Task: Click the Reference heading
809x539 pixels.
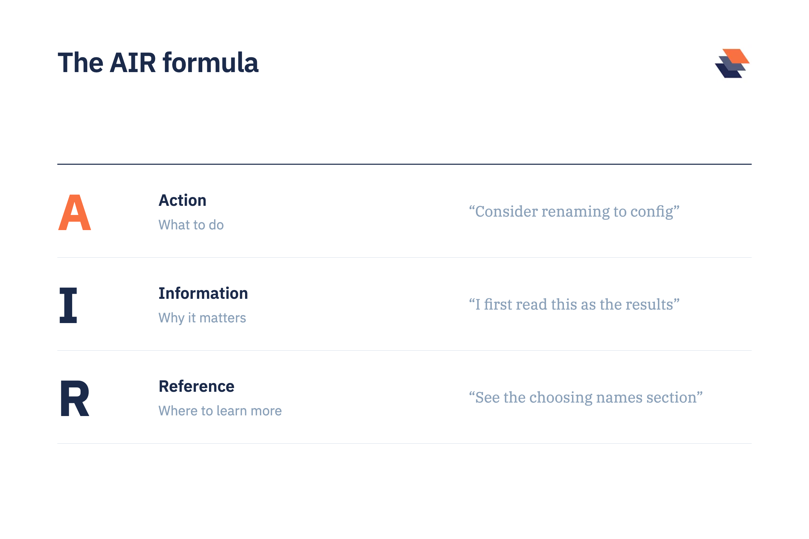Action: 197,386
